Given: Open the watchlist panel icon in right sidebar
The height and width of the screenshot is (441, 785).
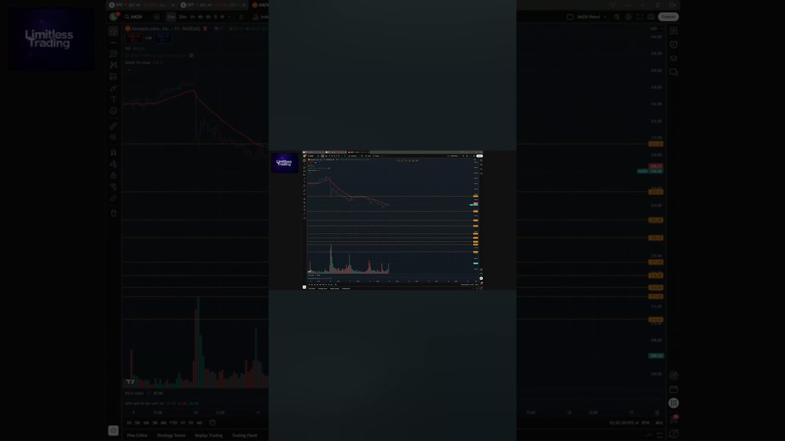Looking at the screenshot, I should point(673,31).
